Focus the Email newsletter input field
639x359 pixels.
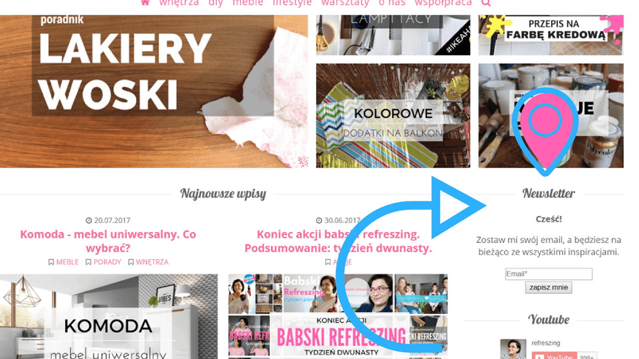(549, 274)
